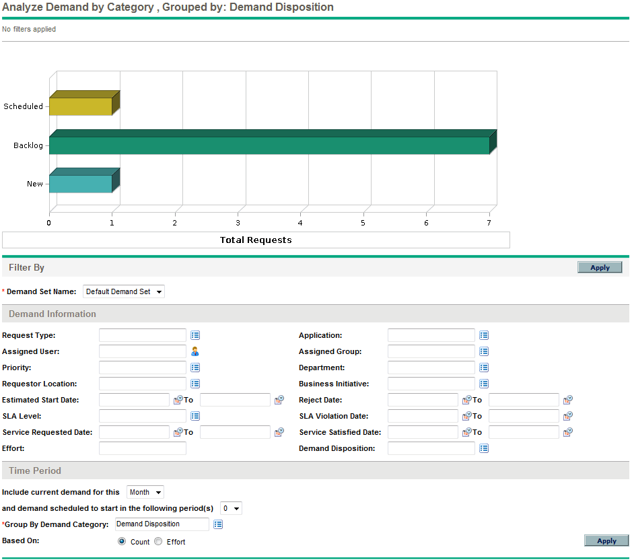Click the Application input field
This screenshot has height=560, width=632.
point(431,335)
